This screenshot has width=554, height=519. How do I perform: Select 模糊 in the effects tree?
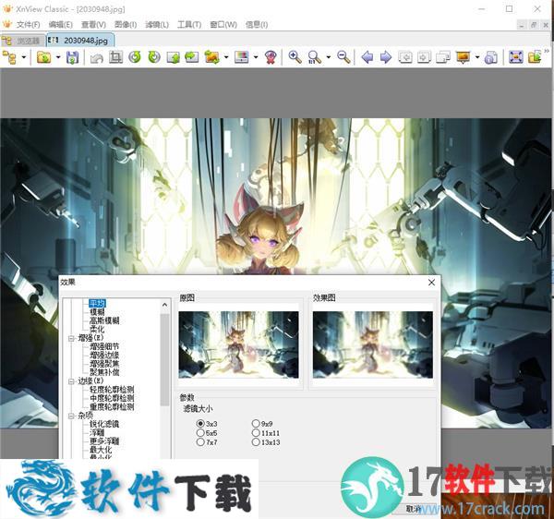tap(97, 312)
